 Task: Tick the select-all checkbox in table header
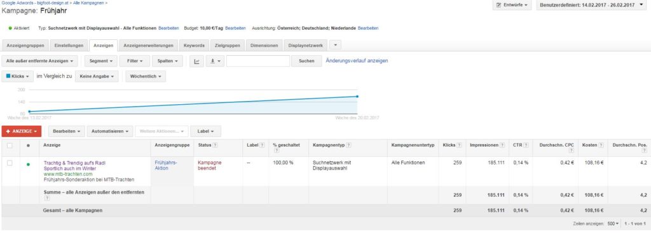pyautogui.click(x=10, y=145)
